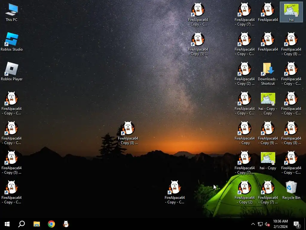Viewport: 306px width, 230px height.
Task: Open the clock showing 10:36 AM
Action: pyautogui.click(x=280, y=224)
